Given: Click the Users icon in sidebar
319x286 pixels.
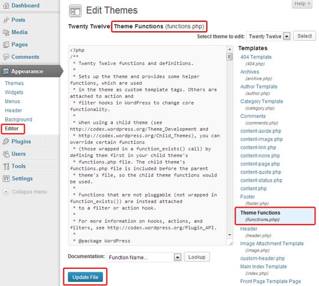Looking at the screenshot, I should point(6,154).
